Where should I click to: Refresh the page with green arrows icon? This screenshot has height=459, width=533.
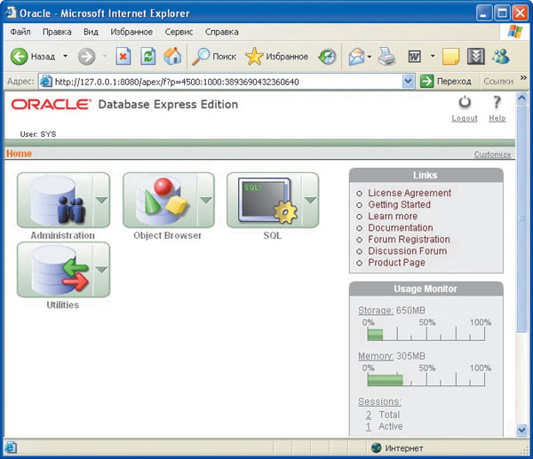tap(148, 56)
